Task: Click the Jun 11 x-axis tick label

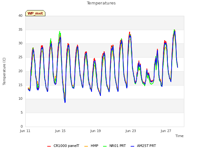Action: [25, 131]
